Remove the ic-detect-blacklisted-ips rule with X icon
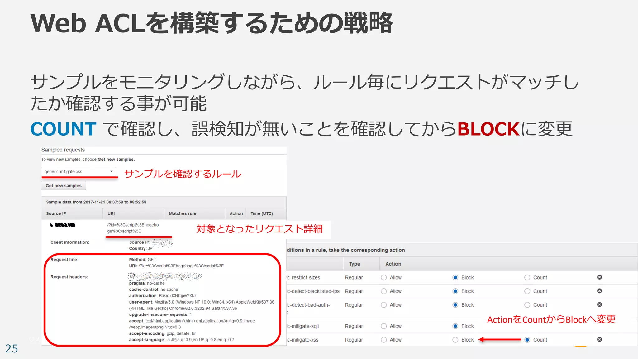The width and height of the screenshot is (638, 359). point(599,291)
